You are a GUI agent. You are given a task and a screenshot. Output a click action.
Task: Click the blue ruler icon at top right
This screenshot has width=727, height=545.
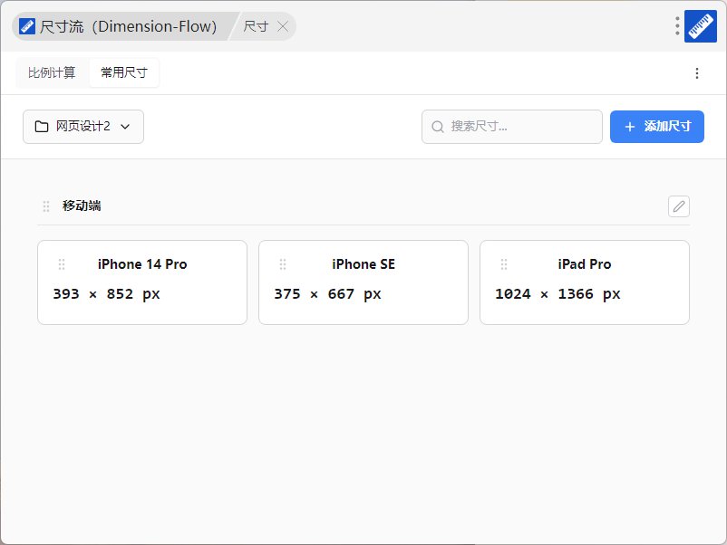click(701, 26)
